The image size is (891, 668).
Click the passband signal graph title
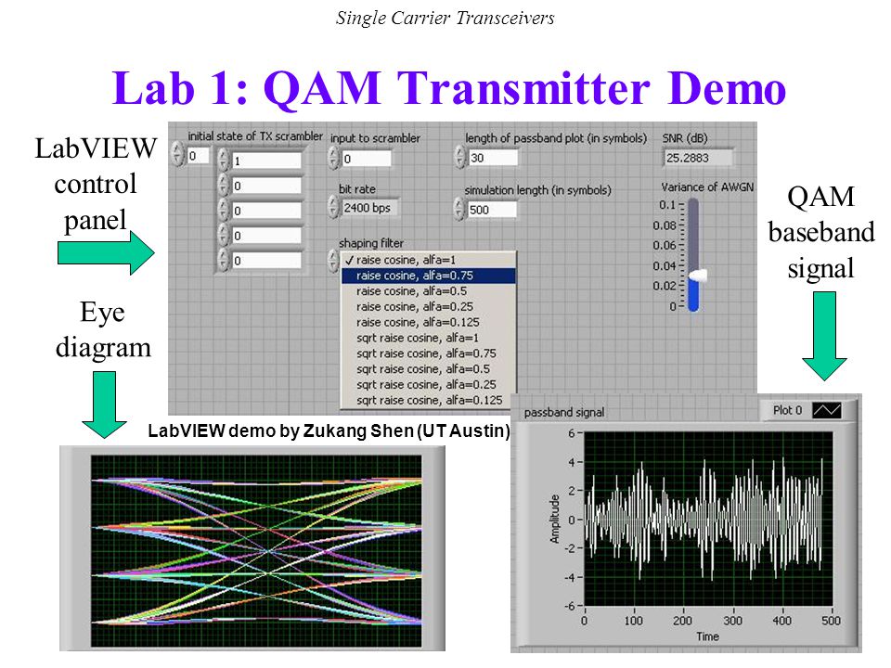pyautogui.click(x=563, y=412)
